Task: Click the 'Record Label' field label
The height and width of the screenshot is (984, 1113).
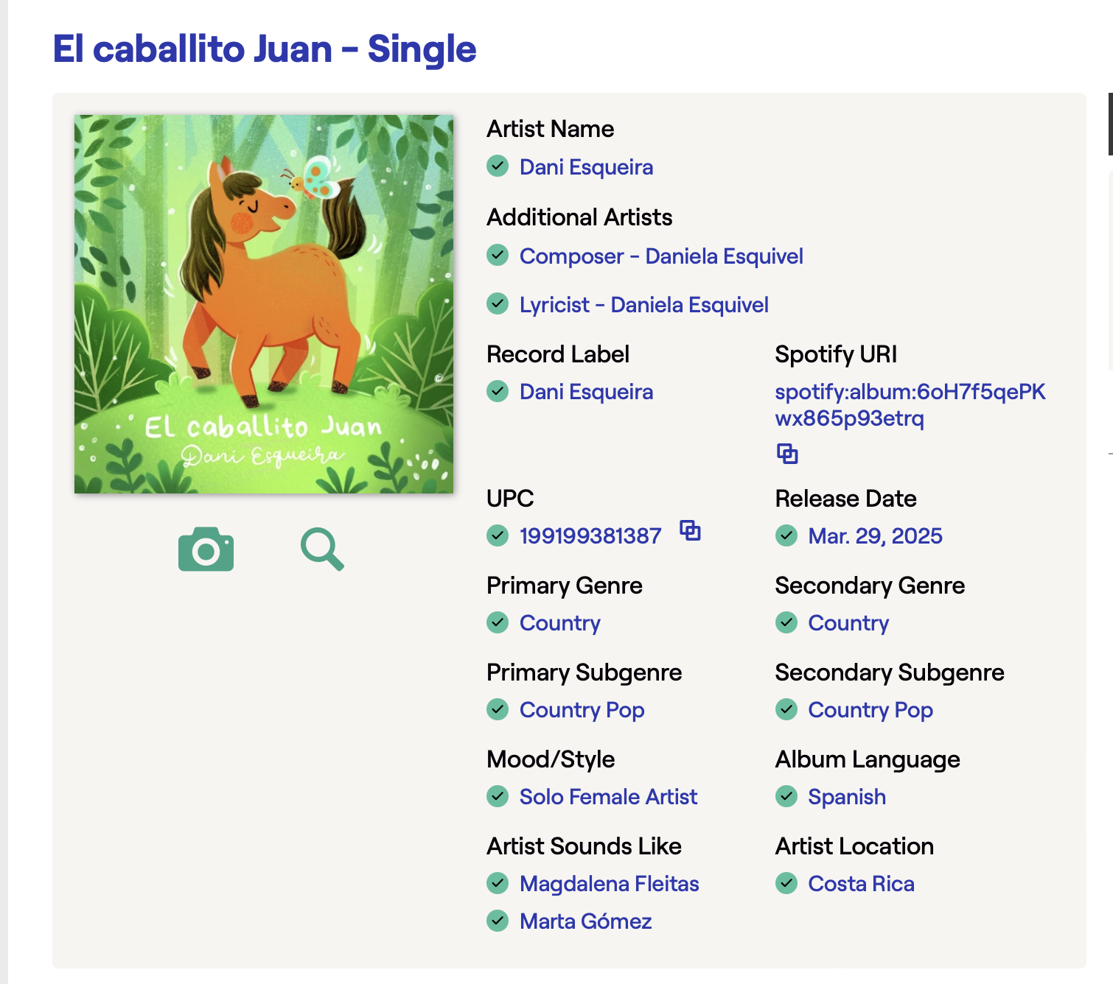Action: point(558,354)
